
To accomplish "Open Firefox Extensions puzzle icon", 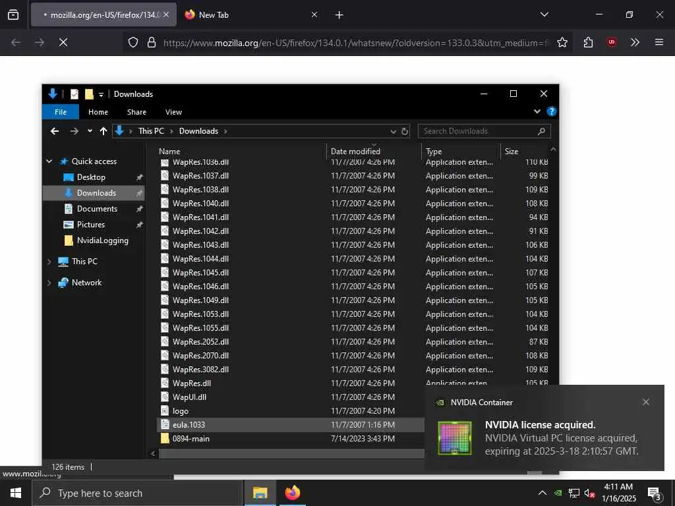I will point(588,42).
